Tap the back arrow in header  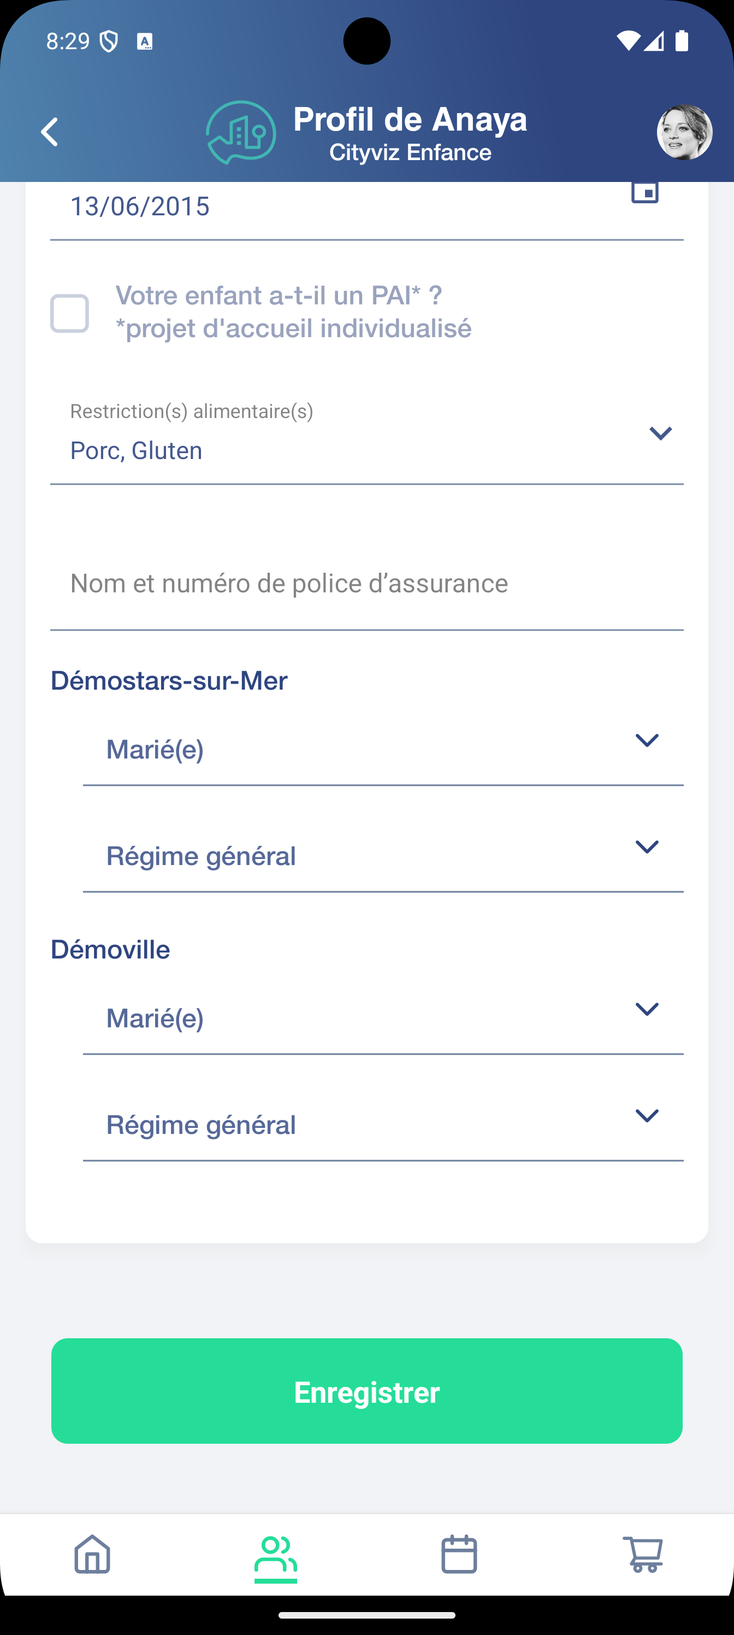click(50, 132)
